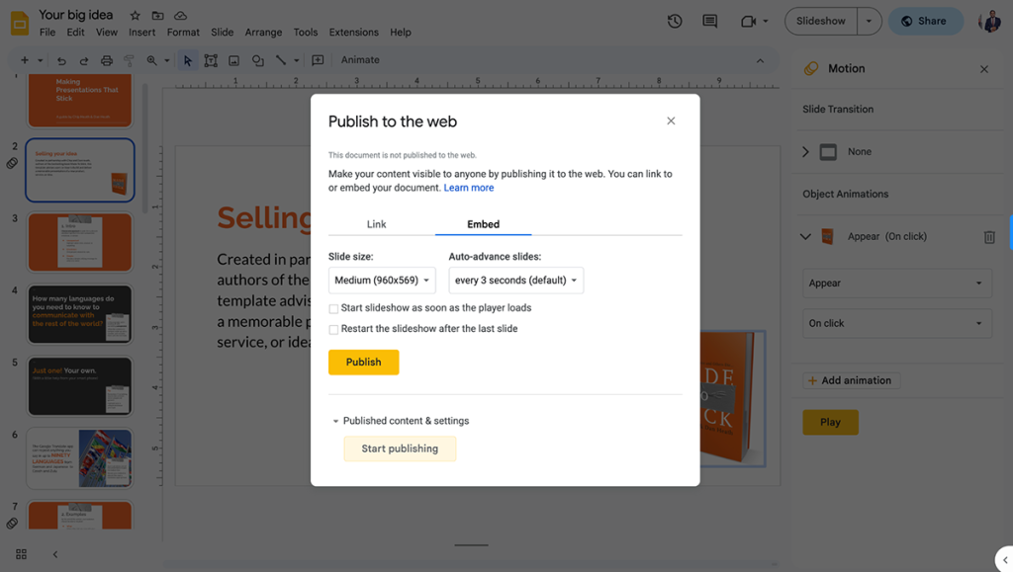This screenshot has width=1013, height=572.
Task: Open the Auto-advance slides dropdown
Action: [x=516, y=281]
